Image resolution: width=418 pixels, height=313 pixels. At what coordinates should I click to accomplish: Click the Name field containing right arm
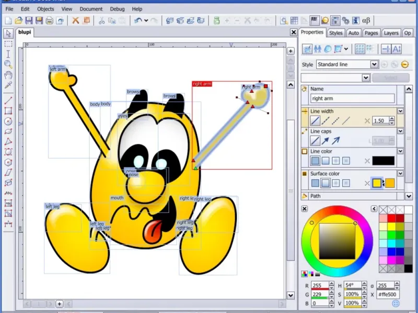point(352,98)
